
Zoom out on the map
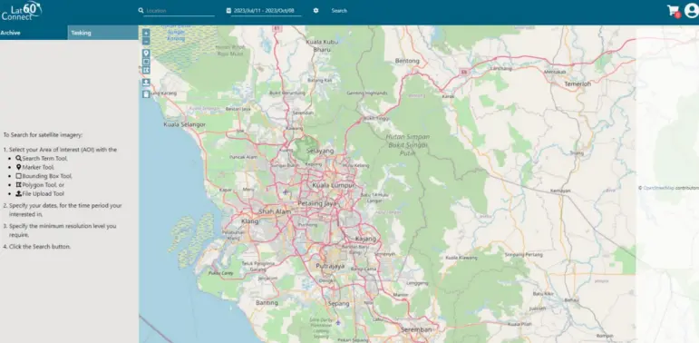146,41
